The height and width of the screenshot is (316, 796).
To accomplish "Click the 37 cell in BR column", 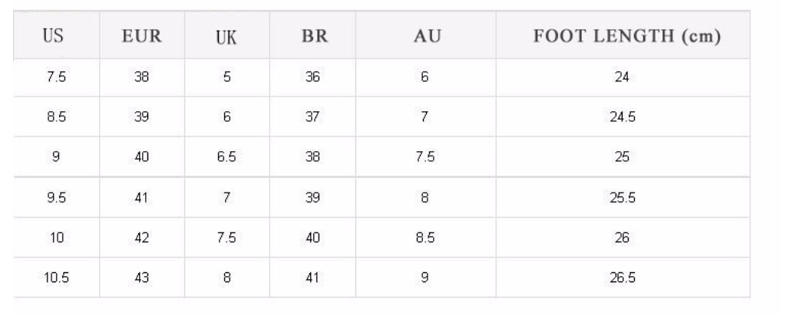I will coord(312,117).
